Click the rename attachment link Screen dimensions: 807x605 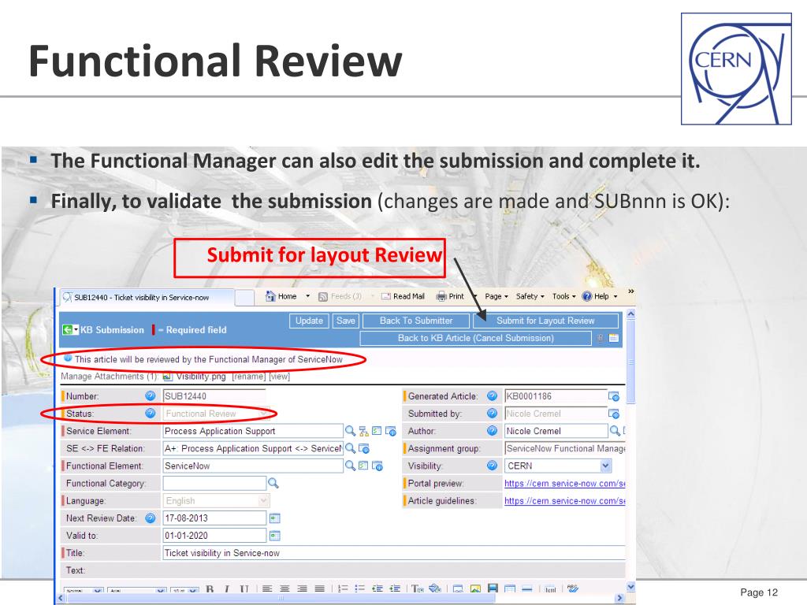248,377
